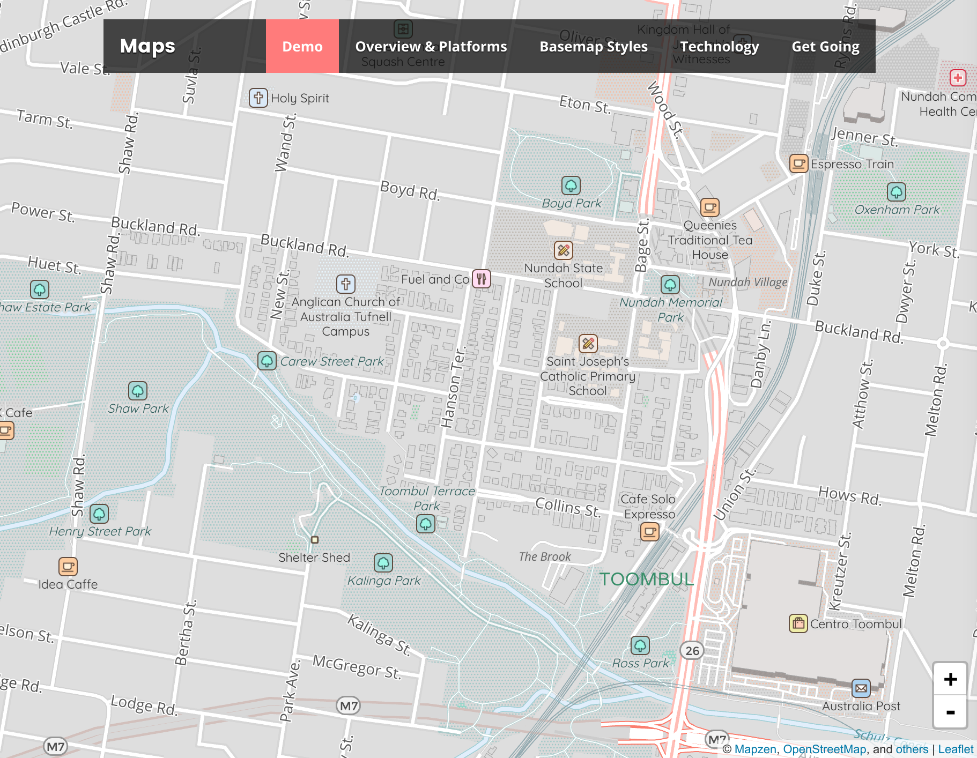
Task: Select the Kalinga Park tree icon
Action: click(383, 563)
